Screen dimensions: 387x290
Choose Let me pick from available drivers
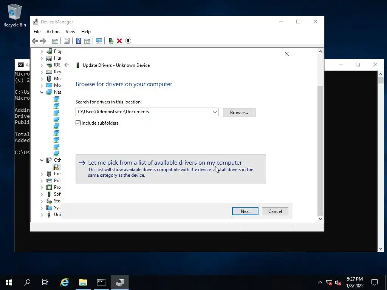point(170,169)
